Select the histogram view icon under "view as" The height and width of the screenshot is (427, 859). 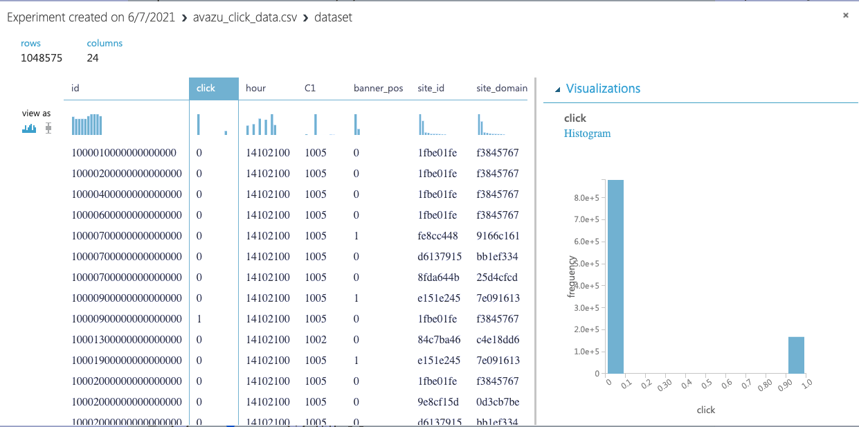coord(28,127)
